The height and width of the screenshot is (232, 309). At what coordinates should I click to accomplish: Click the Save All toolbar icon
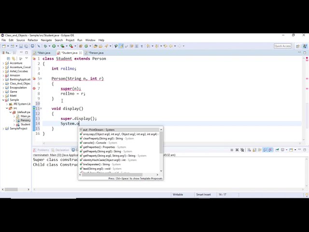coord(26,46)
